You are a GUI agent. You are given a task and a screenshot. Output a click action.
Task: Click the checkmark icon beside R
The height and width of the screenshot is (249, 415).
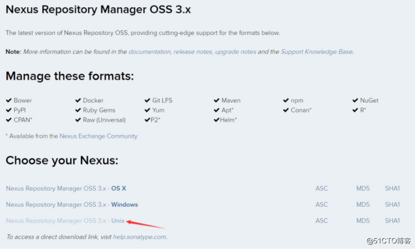(x=355, y=110)
